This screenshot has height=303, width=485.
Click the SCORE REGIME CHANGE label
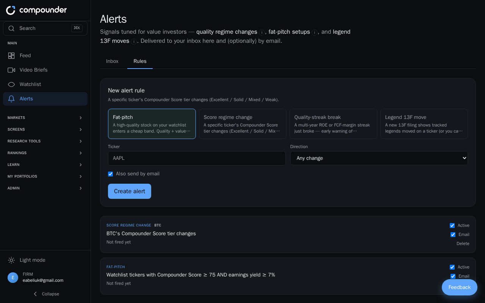pos(129,225)
